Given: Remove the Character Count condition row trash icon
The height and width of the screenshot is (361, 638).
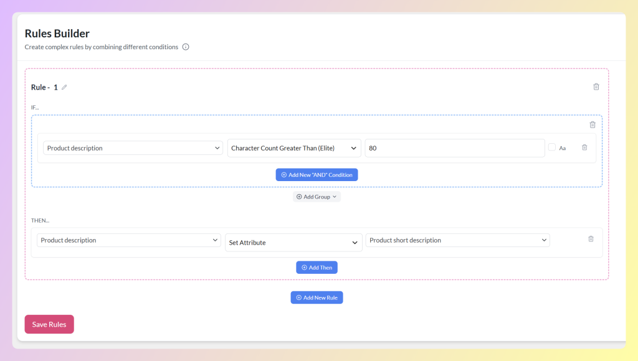Looking at the screenshot, I should [584, 148].
